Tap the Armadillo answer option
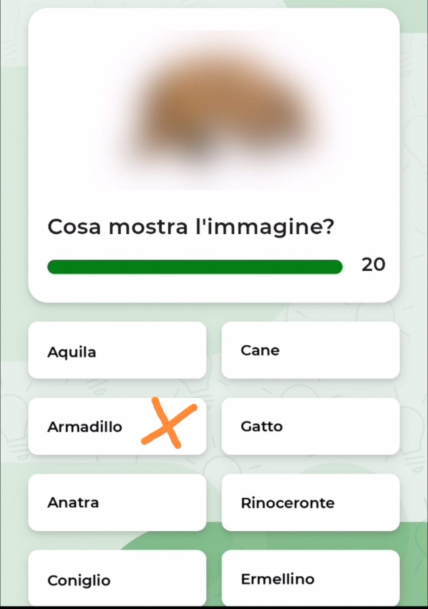 [x=117, y=426]
